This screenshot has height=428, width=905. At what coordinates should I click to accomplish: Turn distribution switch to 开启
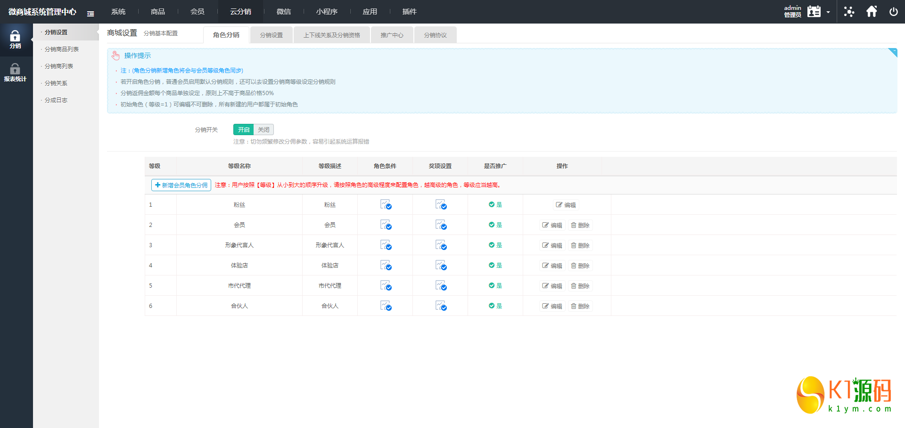(243, 129)
